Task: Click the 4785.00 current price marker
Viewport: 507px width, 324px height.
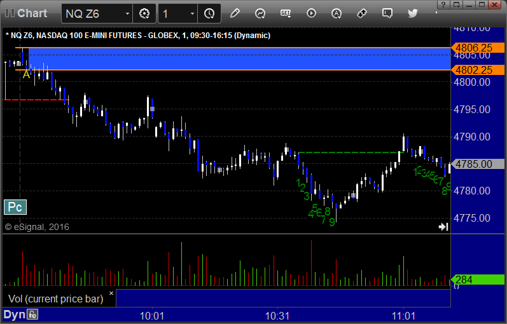Action: [x=478, y=164]
